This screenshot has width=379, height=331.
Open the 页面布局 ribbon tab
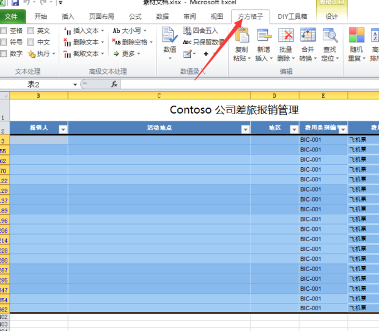point(101,16)
